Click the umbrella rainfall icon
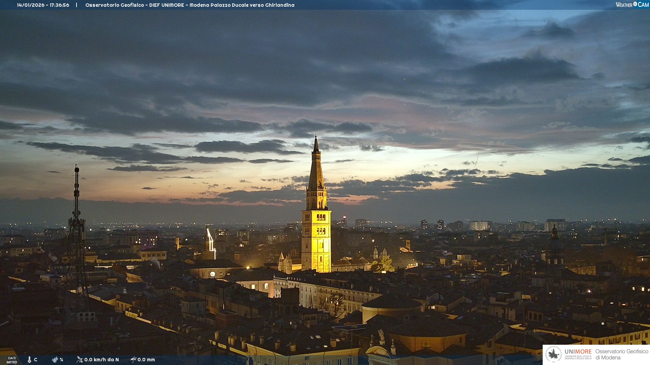The height and width of the screenshot is (365, 650). [133, 360]
